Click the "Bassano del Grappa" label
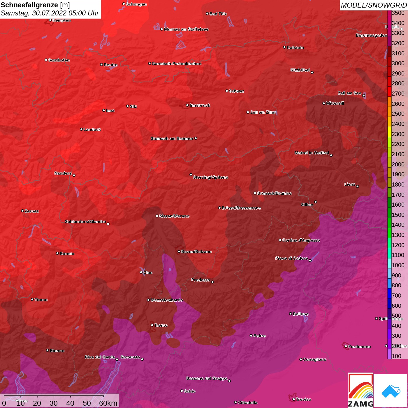 coord(207,378)
